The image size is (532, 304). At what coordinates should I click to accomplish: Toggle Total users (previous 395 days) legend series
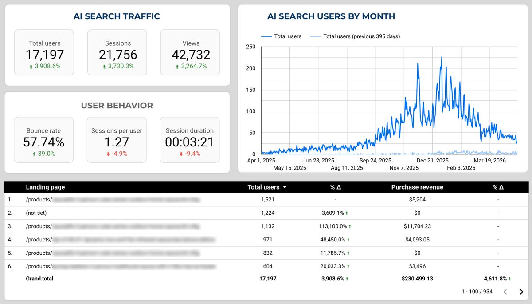point(355,36)
